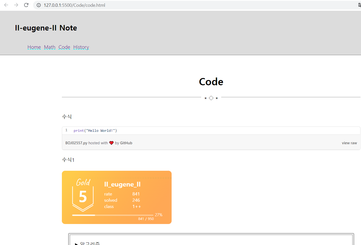Viewport: 361px width, 245px height.
Task: Click the 수식 label above the gist
Action: pos(67,117)
